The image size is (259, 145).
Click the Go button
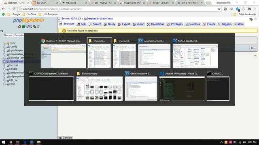click(253, 48)
